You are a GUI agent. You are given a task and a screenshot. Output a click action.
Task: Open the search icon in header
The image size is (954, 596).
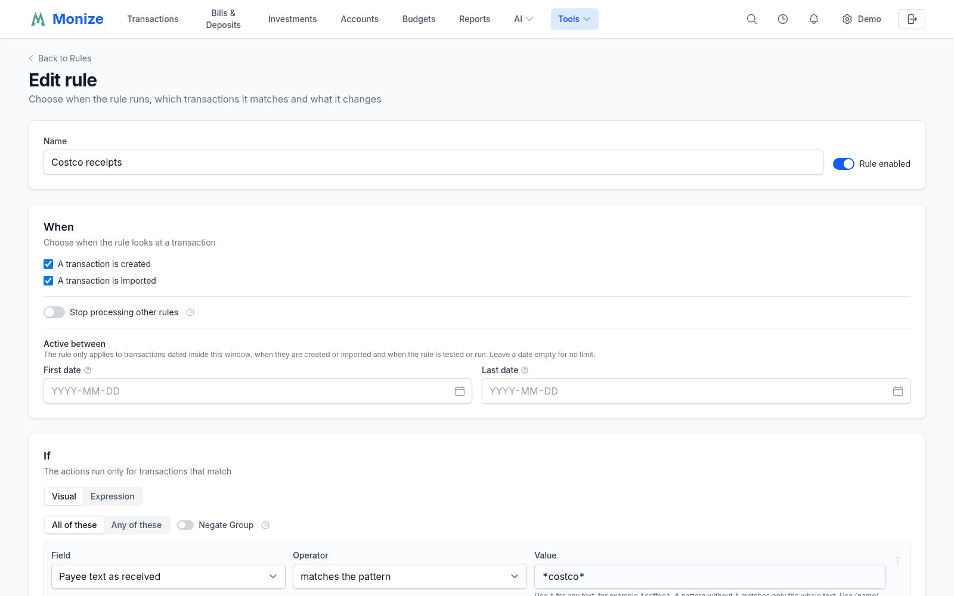[x=752, y=19]
